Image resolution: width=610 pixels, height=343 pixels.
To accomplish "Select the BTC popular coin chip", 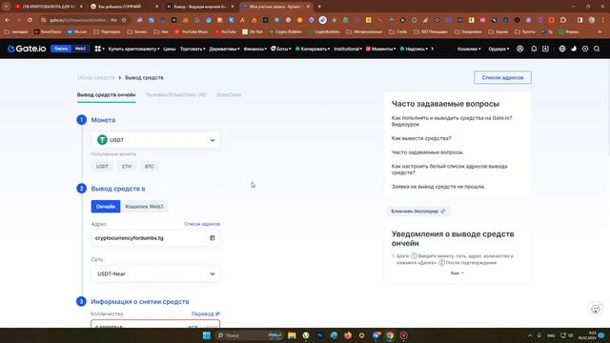I will tap(150, 167).
